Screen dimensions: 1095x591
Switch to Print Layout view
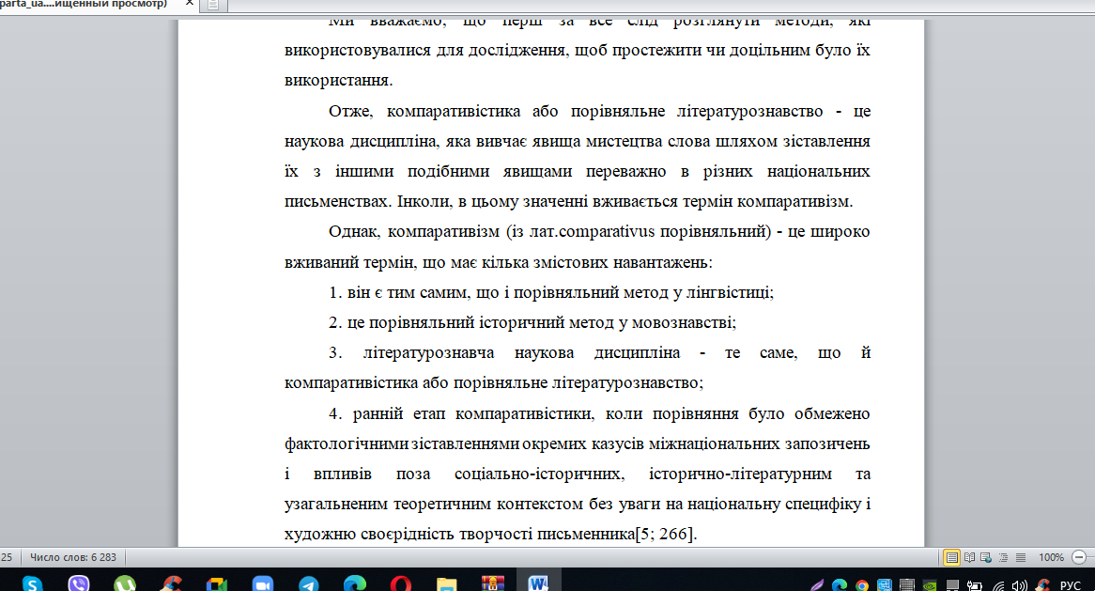point(951,557)
